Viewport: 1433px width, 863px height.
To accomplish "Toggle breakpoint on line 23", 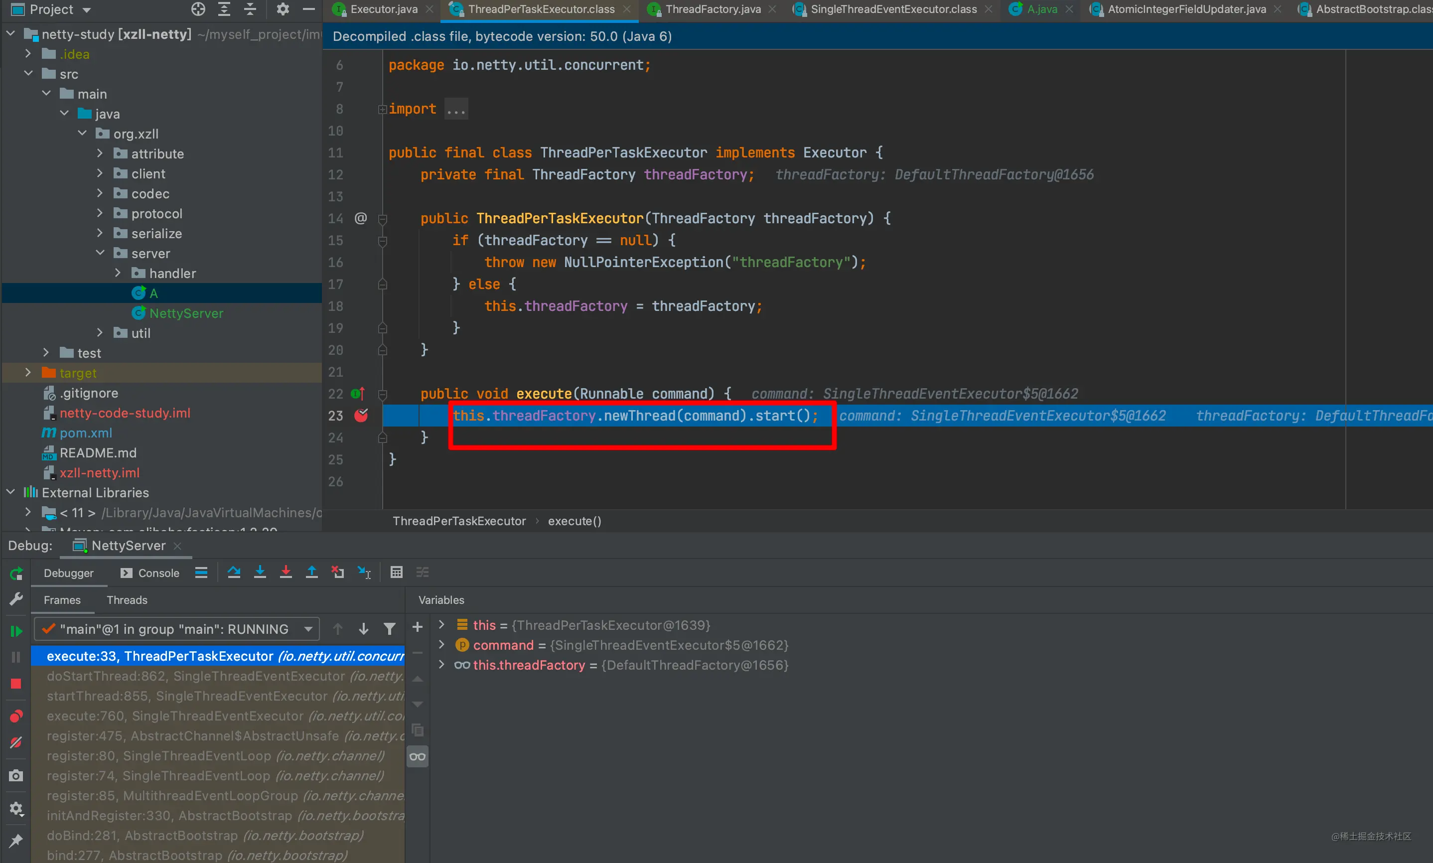I will pyautogui.click(x=361, y=415).
